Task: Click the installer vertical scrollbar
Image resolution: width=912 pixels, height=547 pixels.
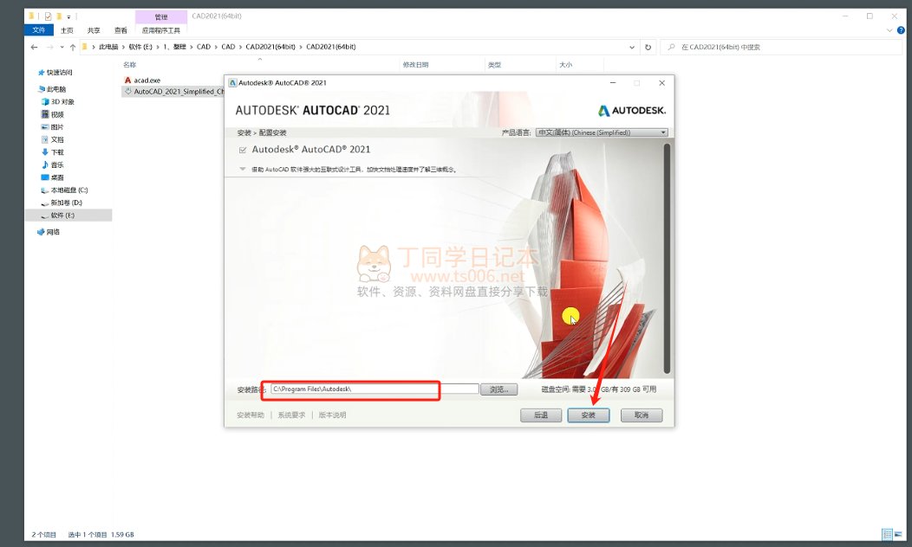Action: point(667,259)
